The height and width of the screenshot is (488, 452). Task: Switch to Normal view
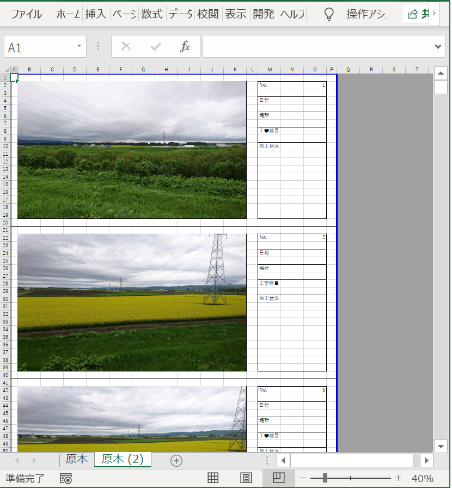[213, 478]
